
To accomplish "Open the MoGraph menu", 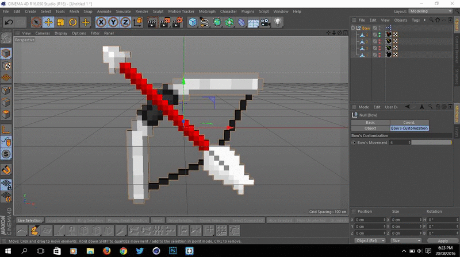I will [x=207, y=11].
